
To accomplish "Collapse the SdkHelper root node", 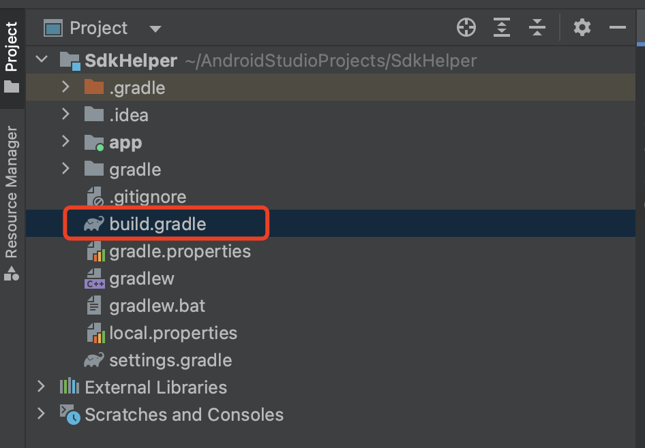I will [x=42, y=60].
